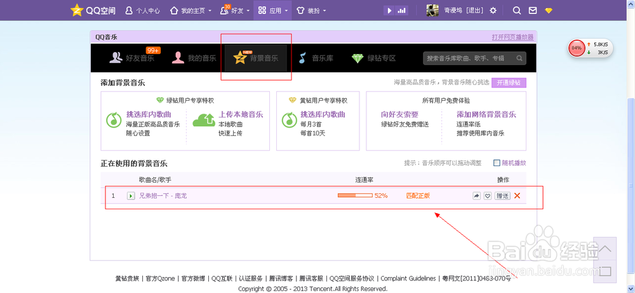Switch to the 好友音乐 tab
The height and width of the screenshot is (293, 635).
(x=132, y=58)
